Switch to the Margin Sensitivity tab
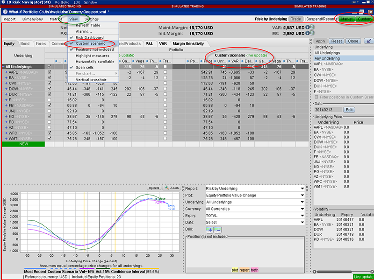The width and height of the screenshot is (374, 280). [x=188, y=43]
